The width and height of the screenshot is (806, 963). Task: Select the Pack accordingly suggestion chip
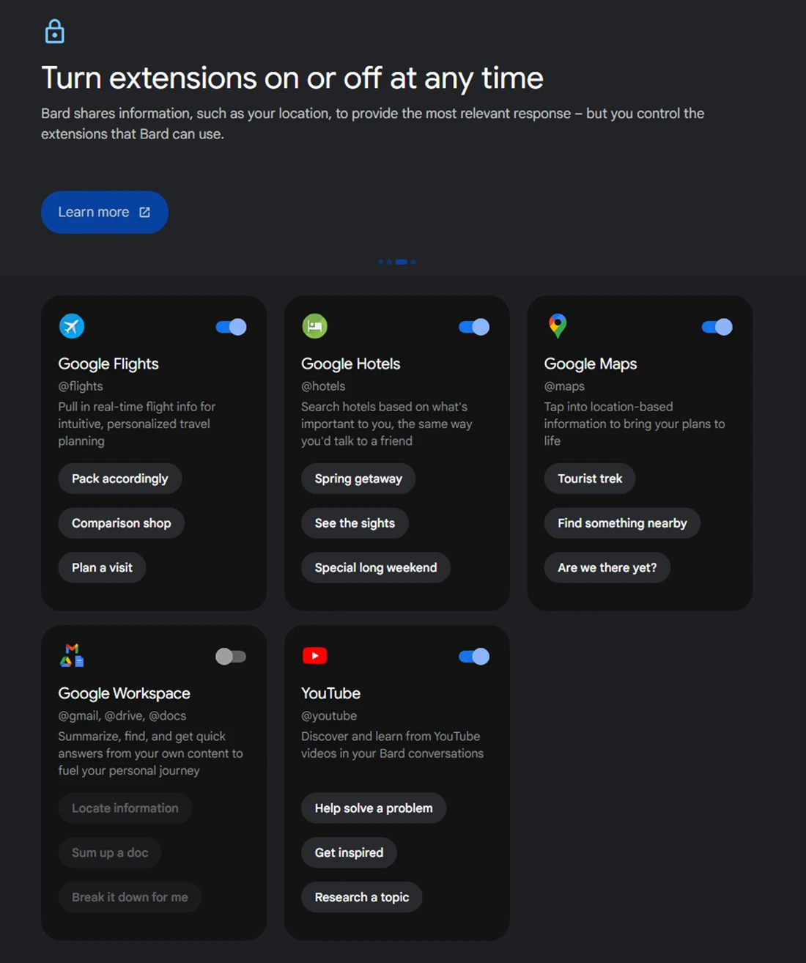pyautogui.click(x=120, y=479)
